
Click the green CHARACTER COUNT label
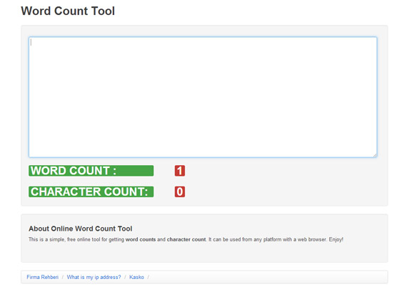pos(91,192)
